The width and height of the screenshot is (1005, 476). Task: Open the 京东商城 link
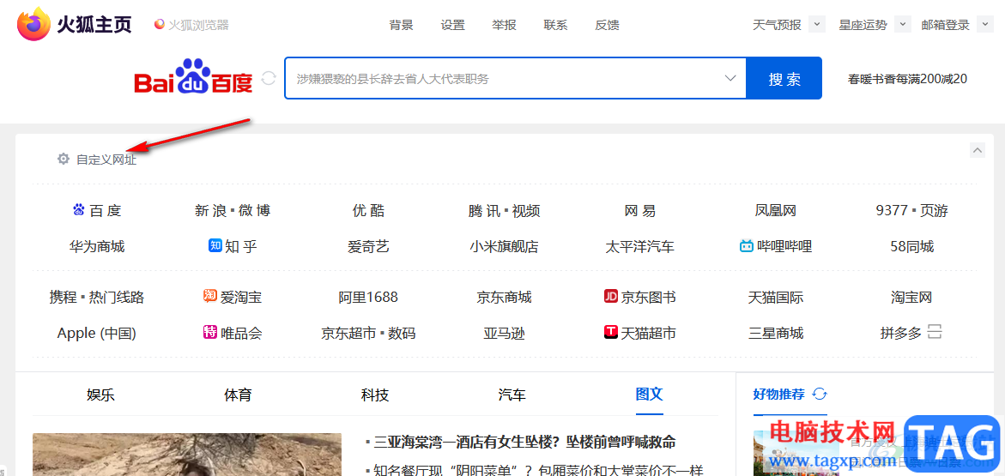pyautogui.click(x=504, y=298)
